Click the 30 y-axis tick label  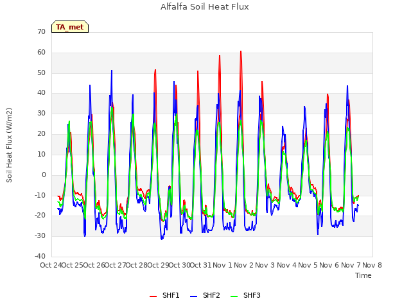[x=41, y=114]
